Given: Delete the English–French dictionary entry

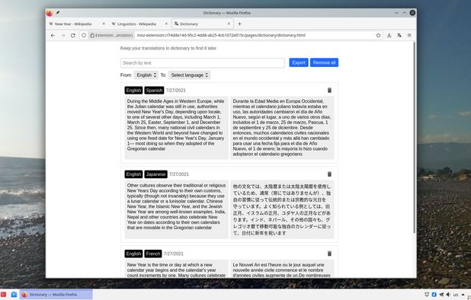Looking at the screenshot, I should pos(329,254).
